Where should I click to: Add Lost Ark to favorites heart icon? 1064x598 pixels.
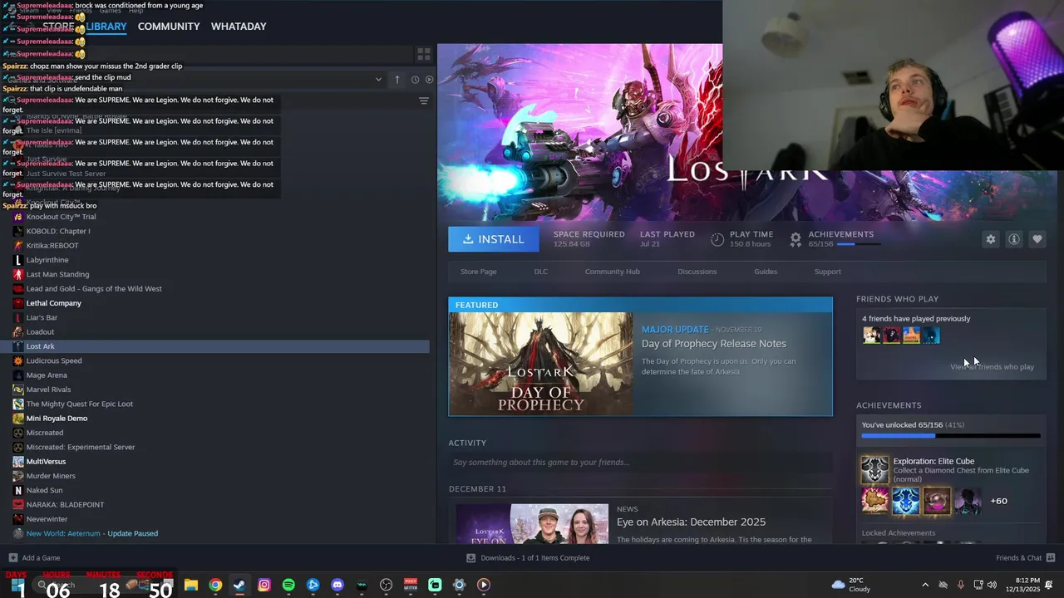1037,239
